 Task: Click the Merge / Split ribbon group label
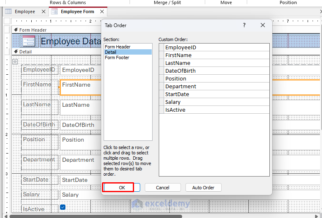click(167, 2)
